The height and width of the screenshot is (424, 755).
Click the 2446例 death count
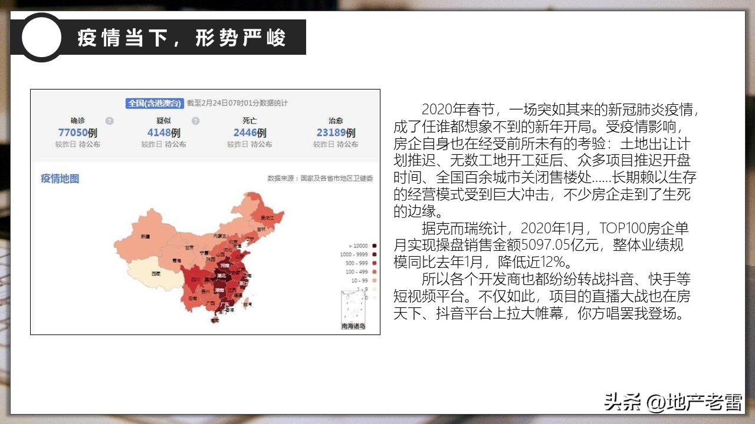(250, 133)
